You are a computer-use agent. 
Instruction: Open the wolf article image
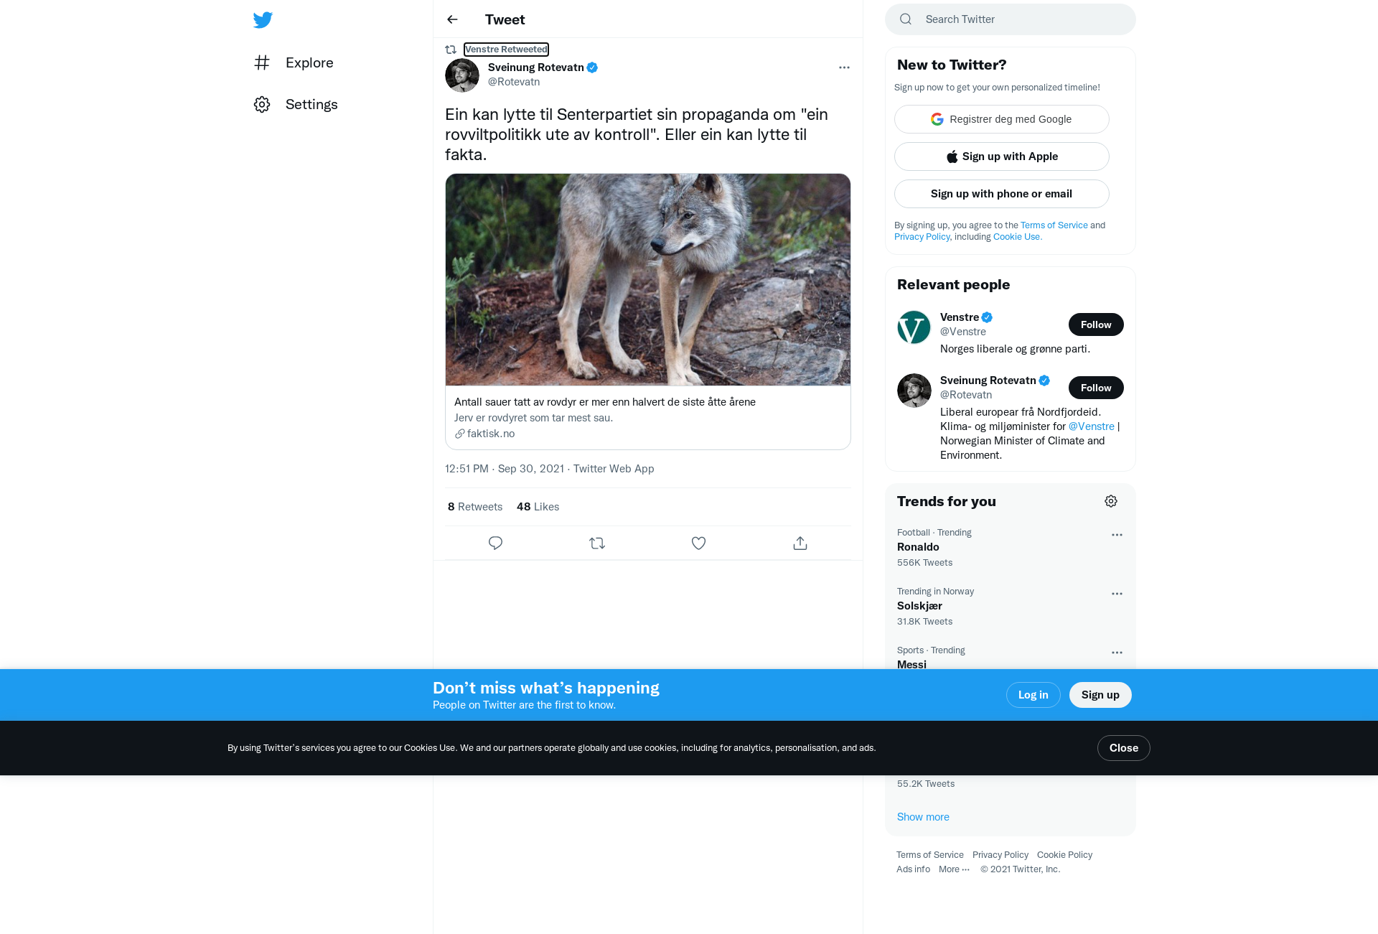[648, 279]
